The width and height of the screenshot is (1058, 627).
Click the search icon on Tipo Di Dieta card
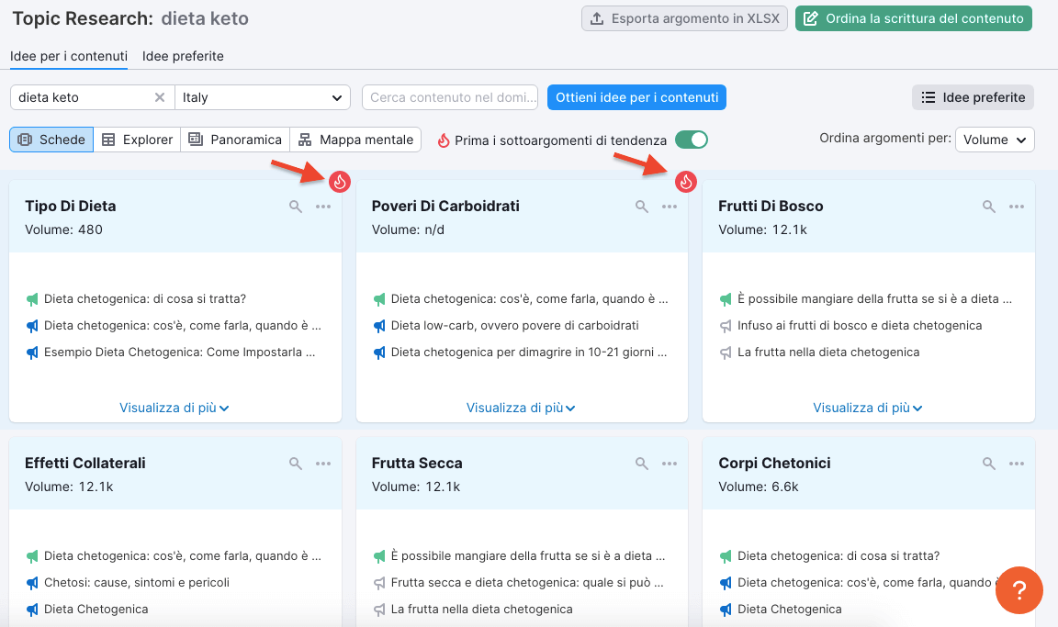pos(296,207)
